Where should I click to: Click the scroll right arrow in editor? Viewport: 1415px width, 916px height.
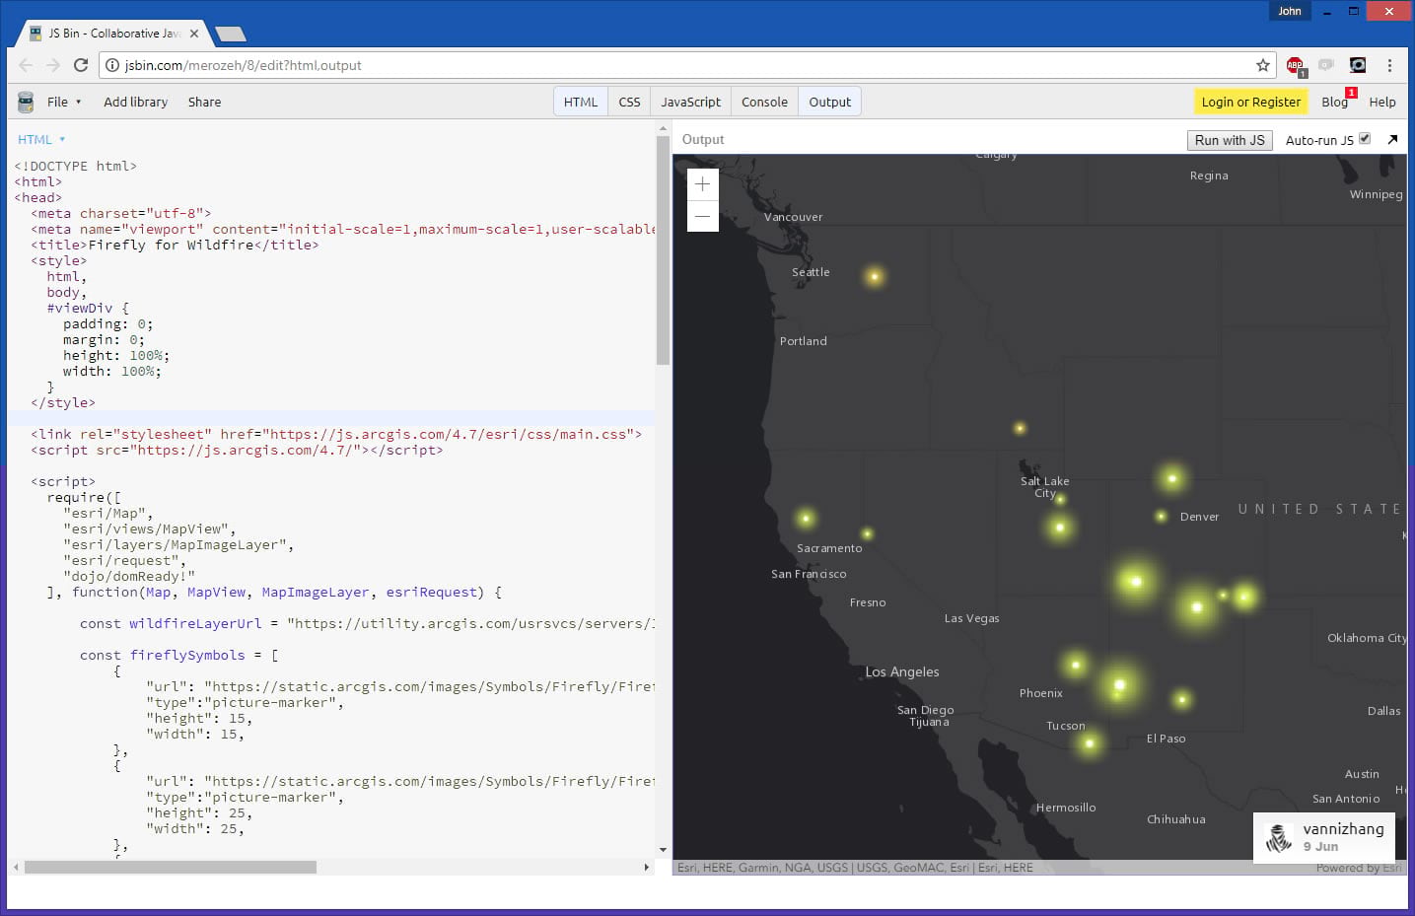click(646, 868)
